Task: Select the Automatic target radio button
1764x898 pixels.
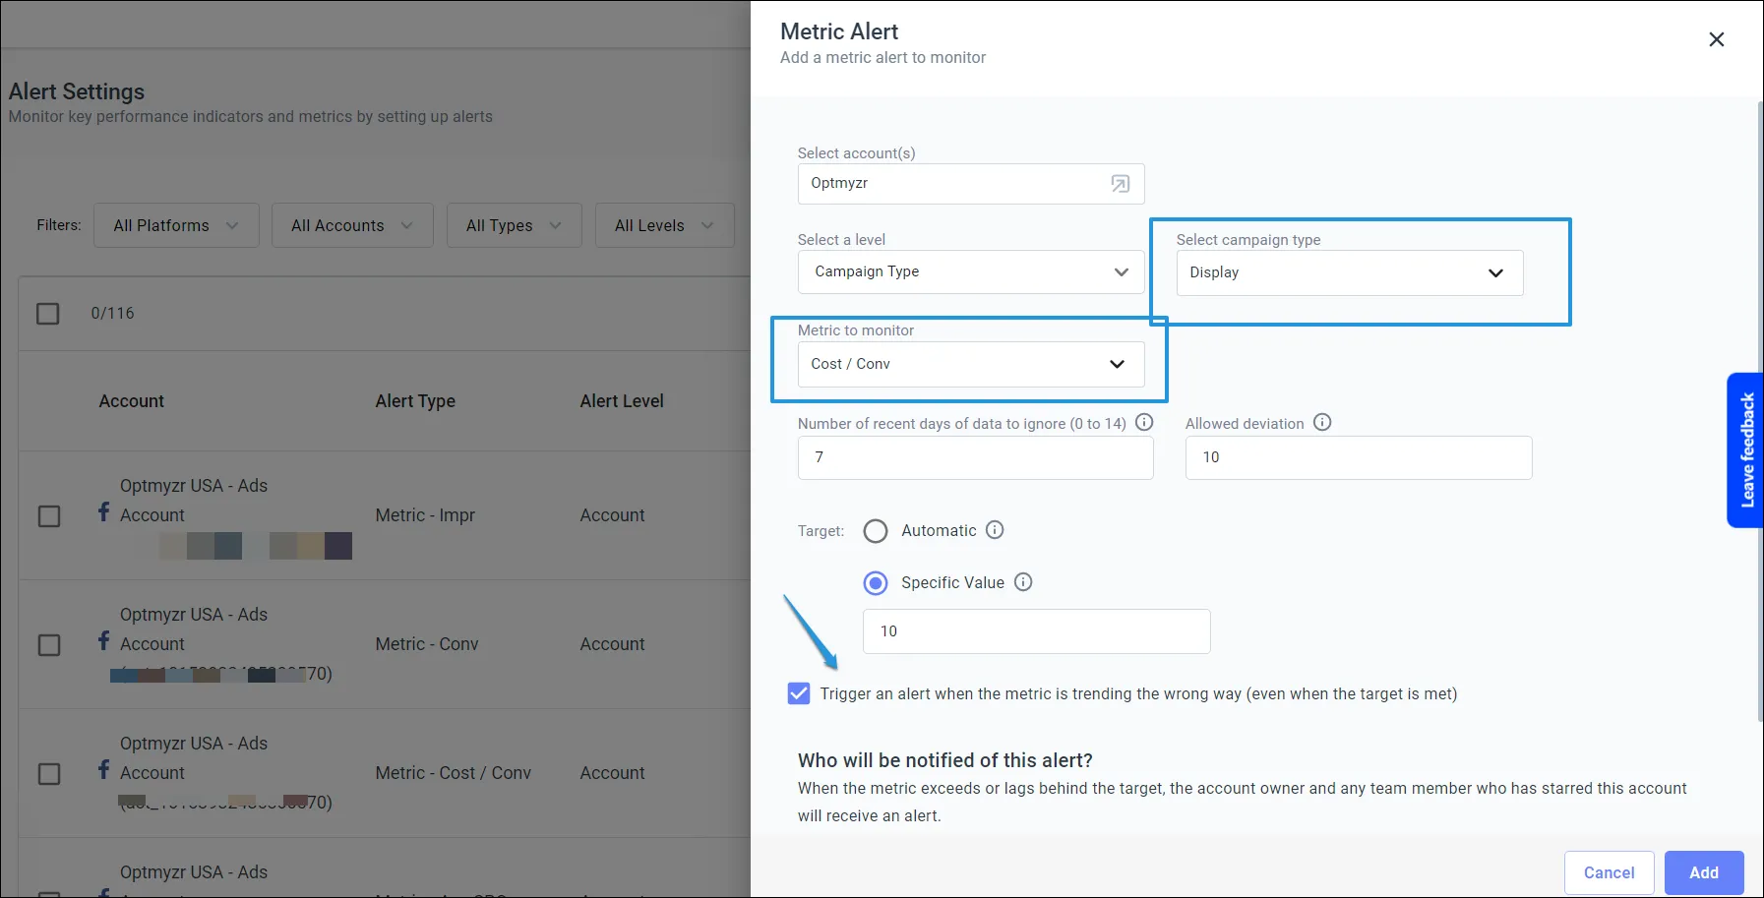Action: [x=876, y=531]
